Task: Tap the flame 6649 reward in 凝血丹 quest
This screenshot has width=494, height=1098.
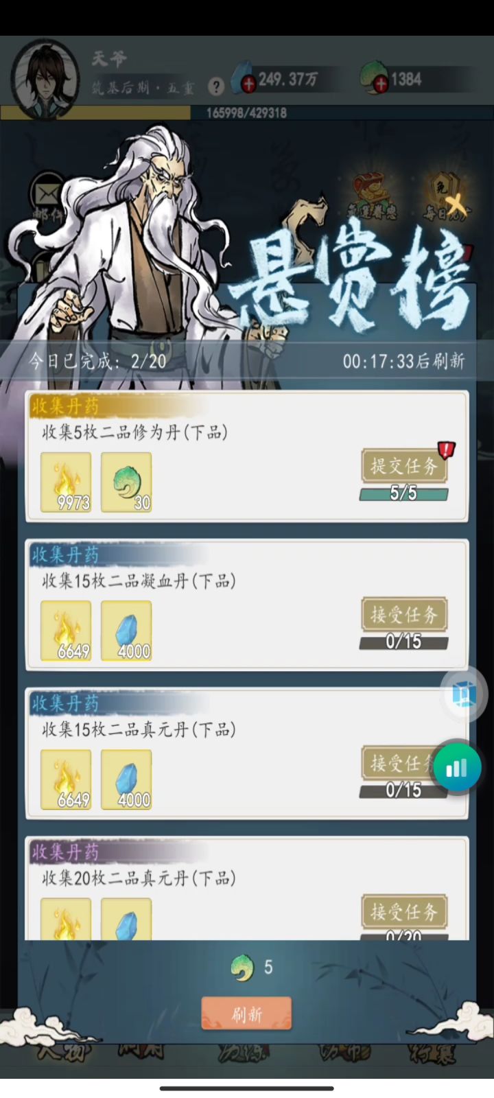Action: click(x=66, y=631)
